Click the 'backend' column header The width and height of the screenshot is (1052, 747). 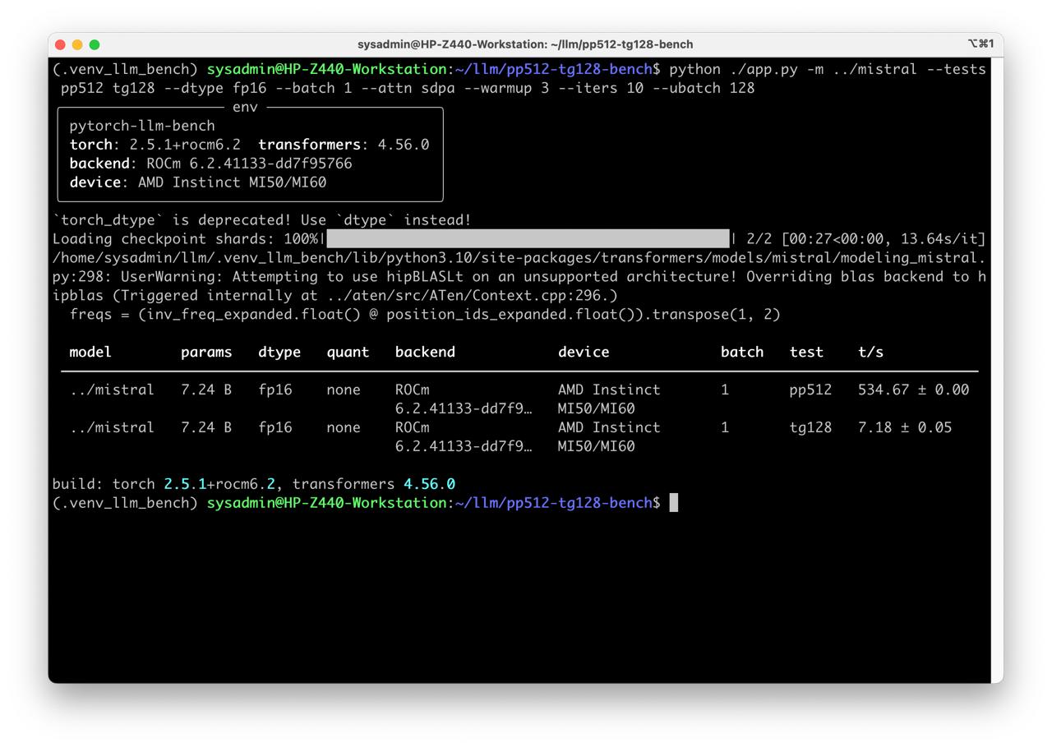[x=425, y=352]
